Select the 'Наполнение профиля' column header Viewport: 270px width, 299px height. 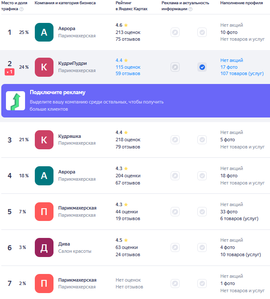(242, 3)
